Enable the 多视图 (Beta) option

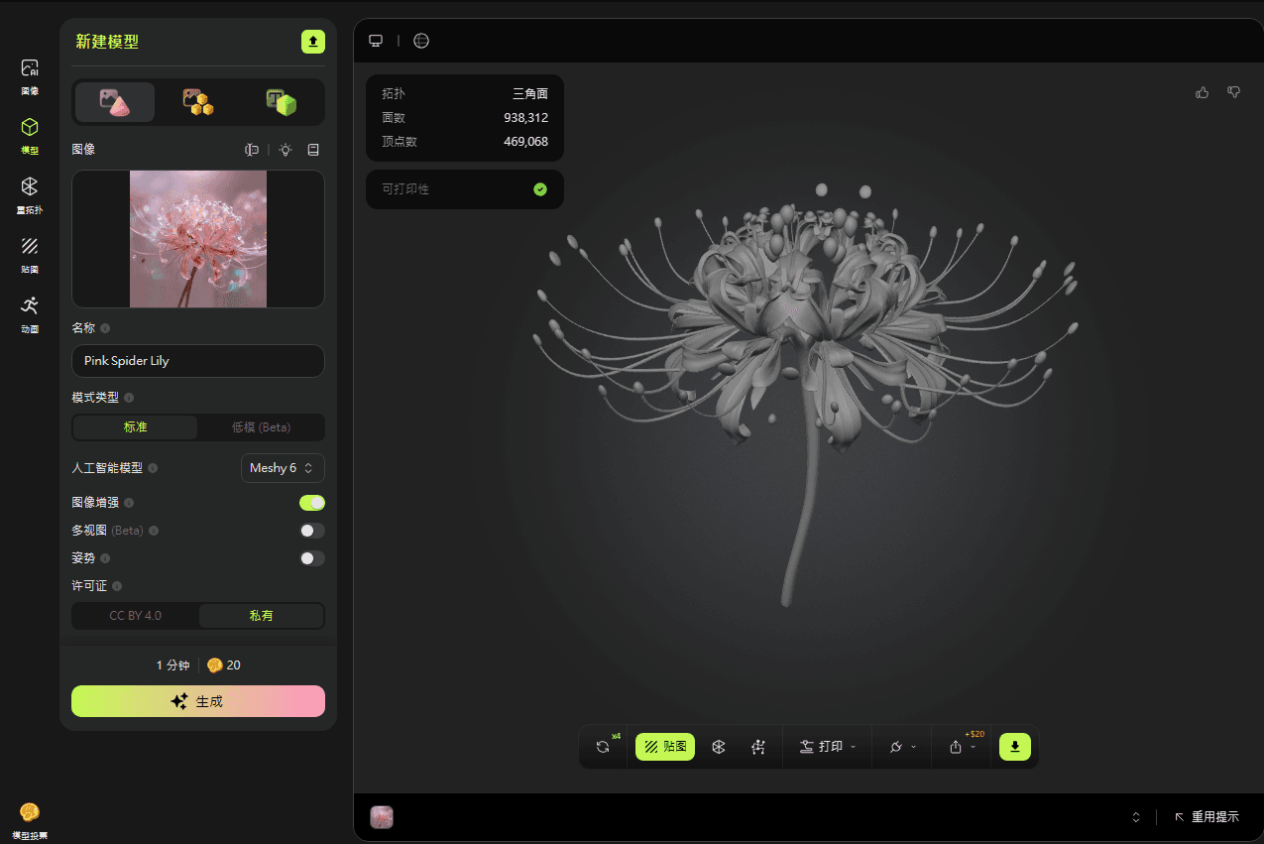311,531
